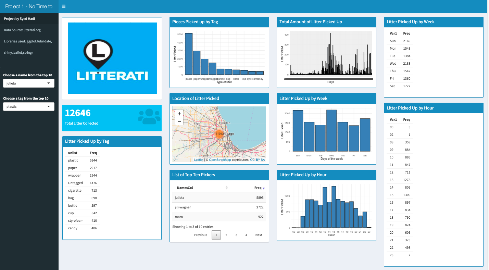Click the Sat row in week table
This screenshot has width=489, height=270.
coord(400,86)
